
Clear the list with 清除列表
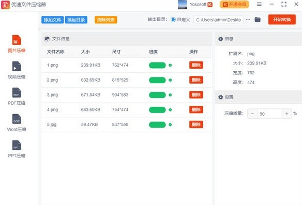[x=105, y=20]
